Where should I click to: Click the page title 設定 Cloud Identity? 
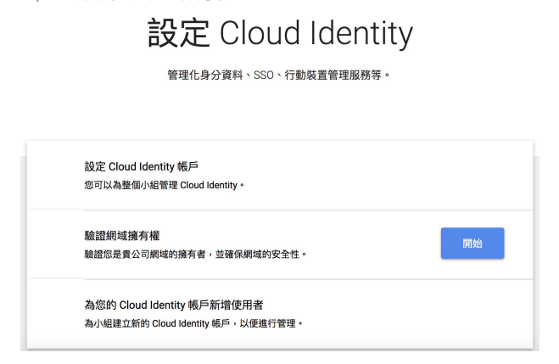280,33
